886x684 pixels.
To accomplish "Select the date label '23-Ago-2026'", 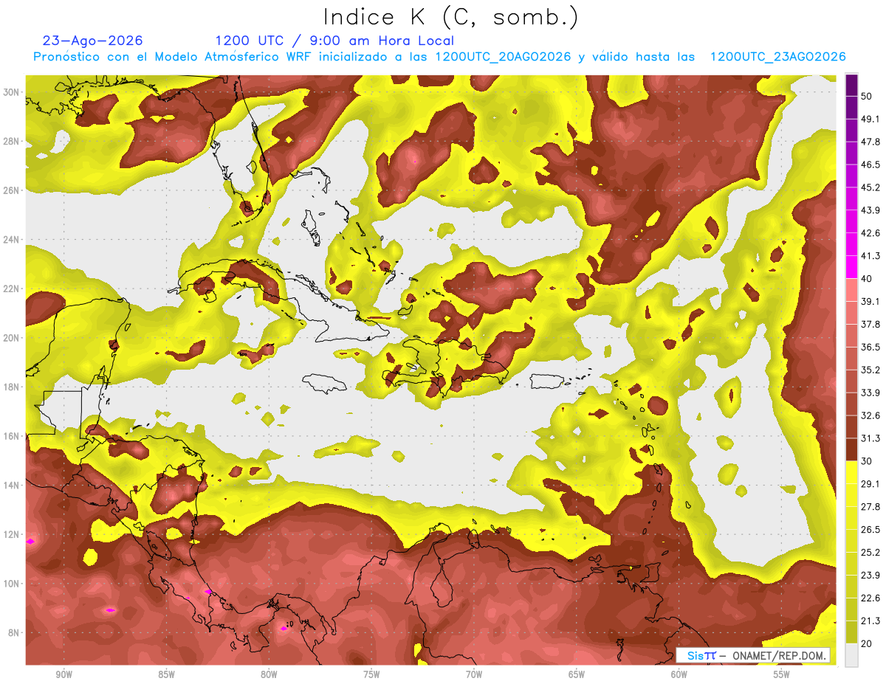I will [93, 41].
